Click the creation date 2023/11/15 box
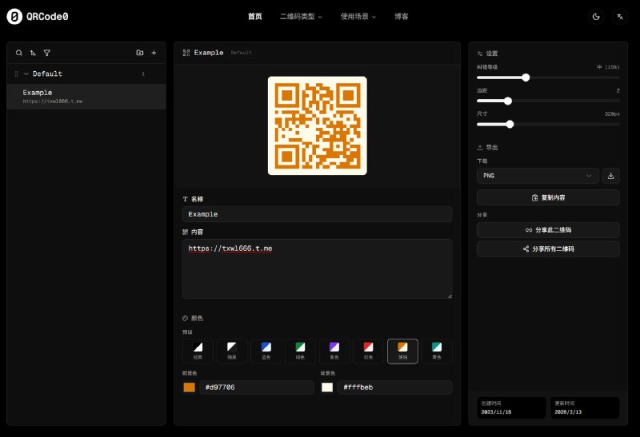Image resolution: width=640 pixels, height=437 pixels. [x=511, y=407]
